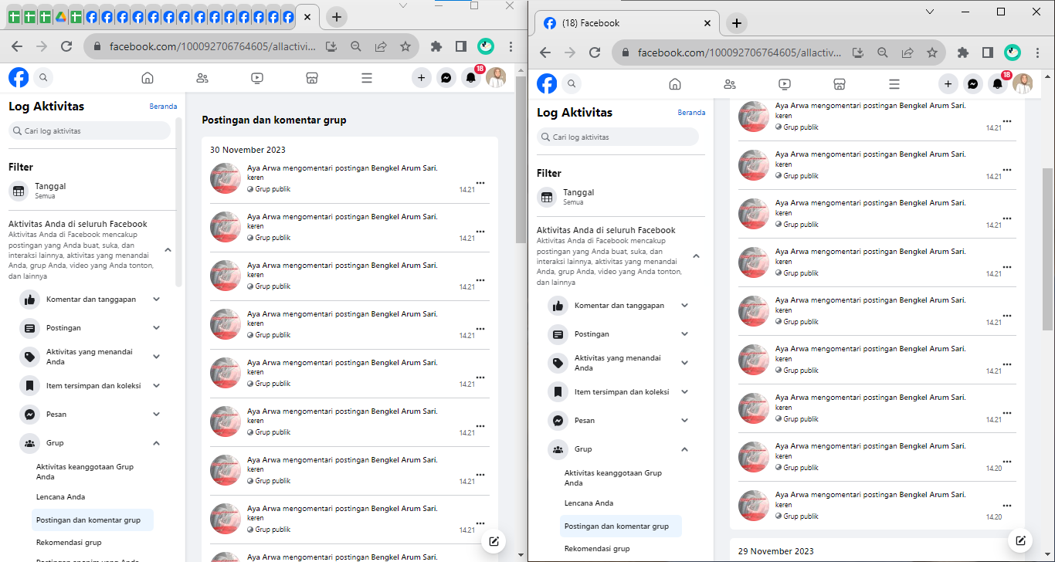
Task: Open Messenger in left window
Action: click(446, 77)
